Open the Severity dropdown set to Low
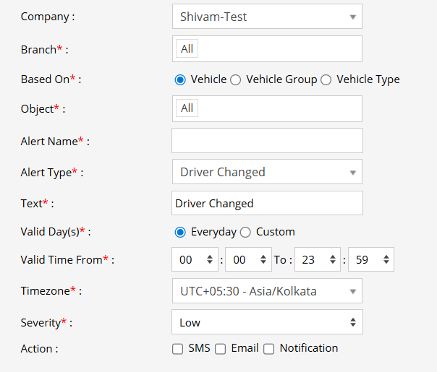The height and width of the screenshot is (372, 437). pos(266,322)
